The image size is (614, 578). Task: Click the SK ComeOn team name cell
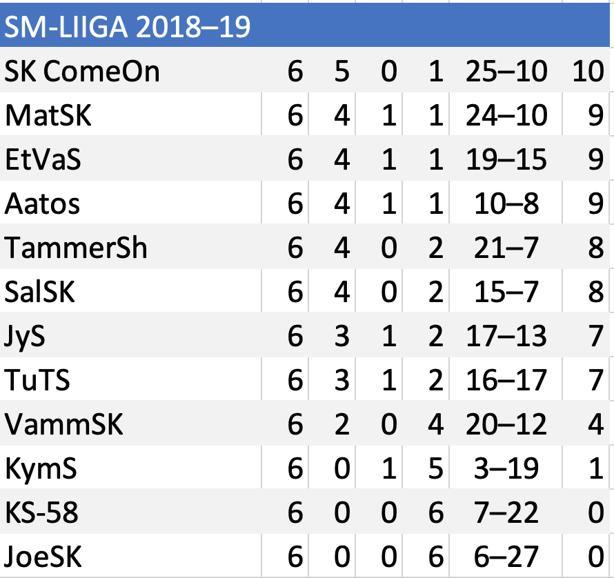(82, 71)
